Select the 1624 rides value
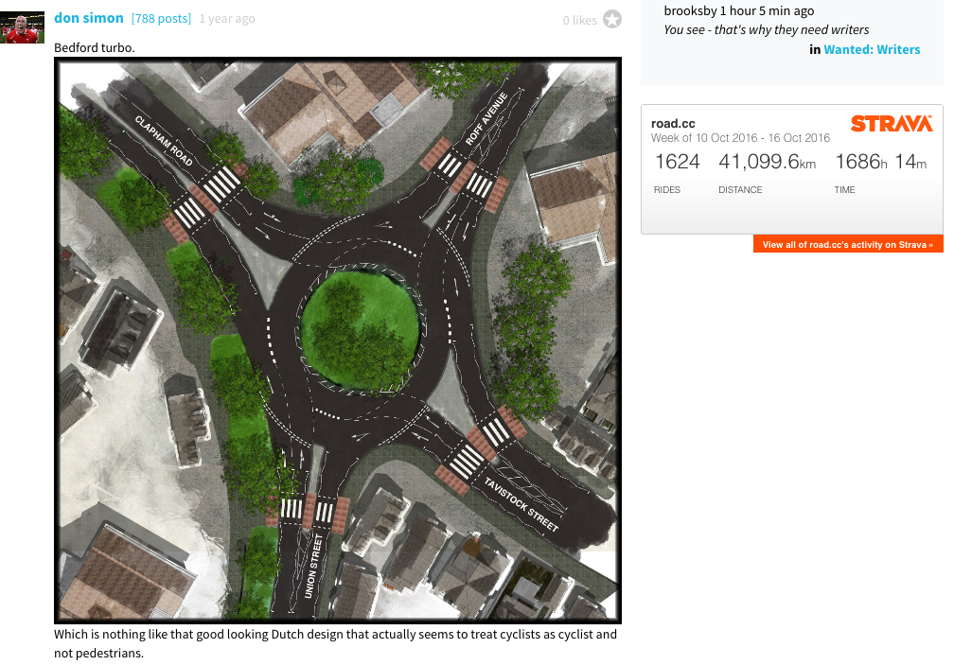954x665 pixels. [x=678, y=162]
